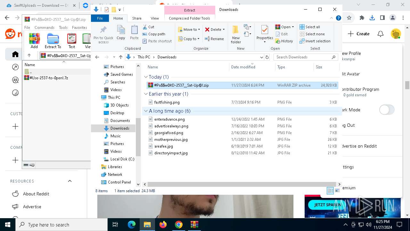Image resolution: width=410 pixels, height=231 pixels.
Task: Expand address bar history dropdown
Action: pos(261,57)
